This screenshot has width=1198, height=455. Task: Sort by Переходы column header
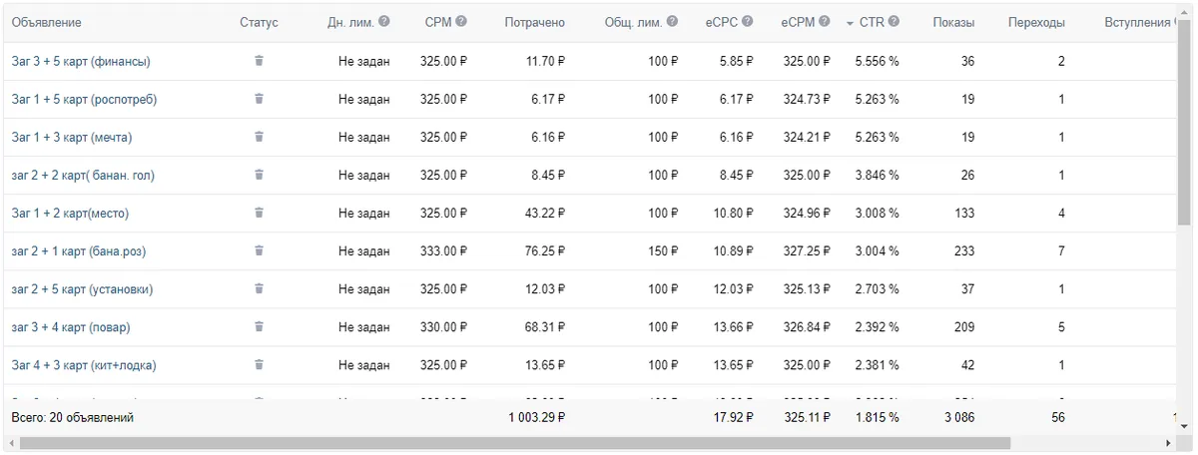click(1036, 23)
